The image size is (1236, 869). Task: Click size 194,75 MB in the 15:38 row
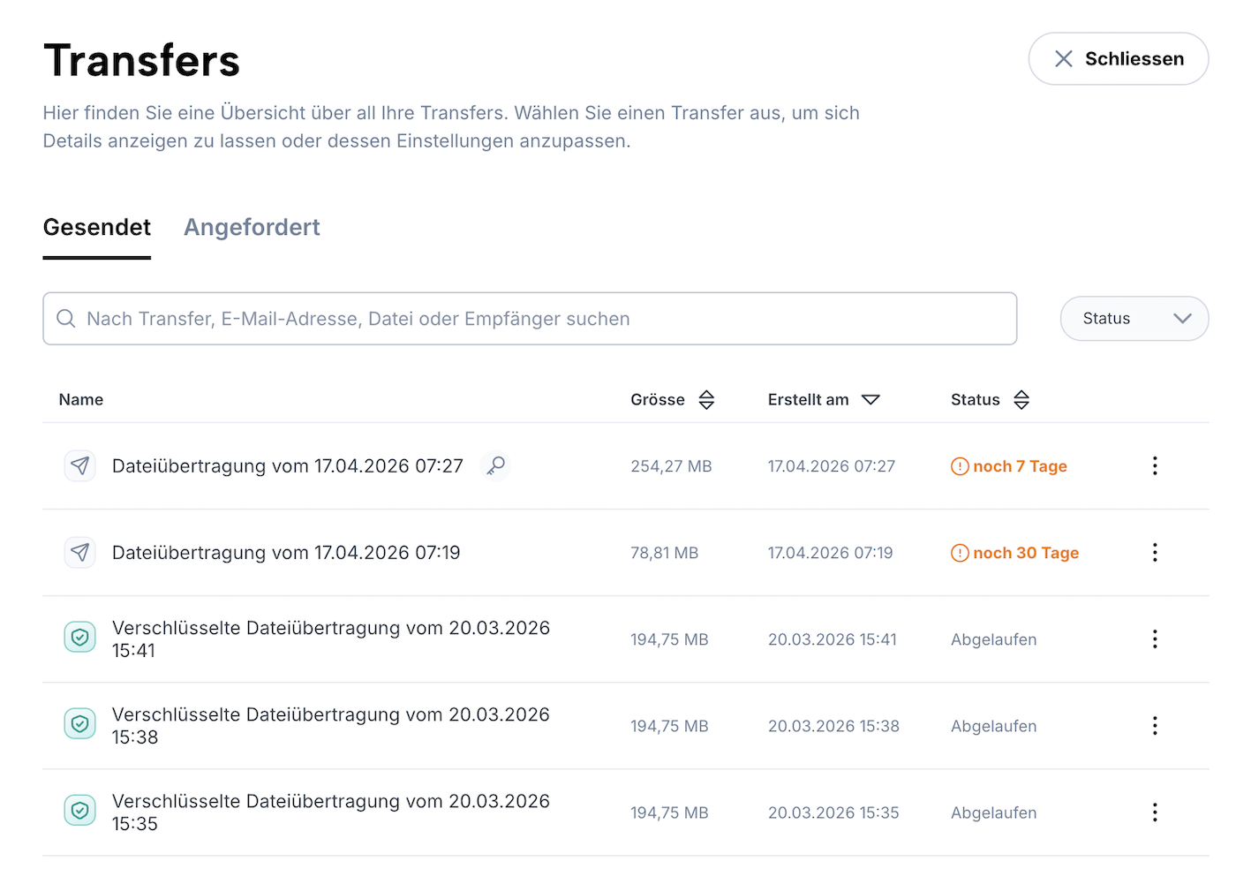click(669, 726)
